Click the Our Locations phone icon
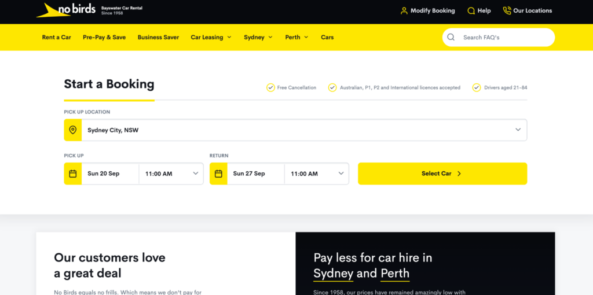 coord(507,10)
